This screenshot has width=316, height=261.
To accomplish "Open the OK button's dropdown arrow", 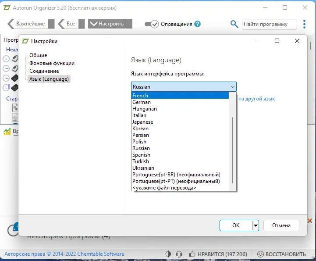I will click(256, 225).
